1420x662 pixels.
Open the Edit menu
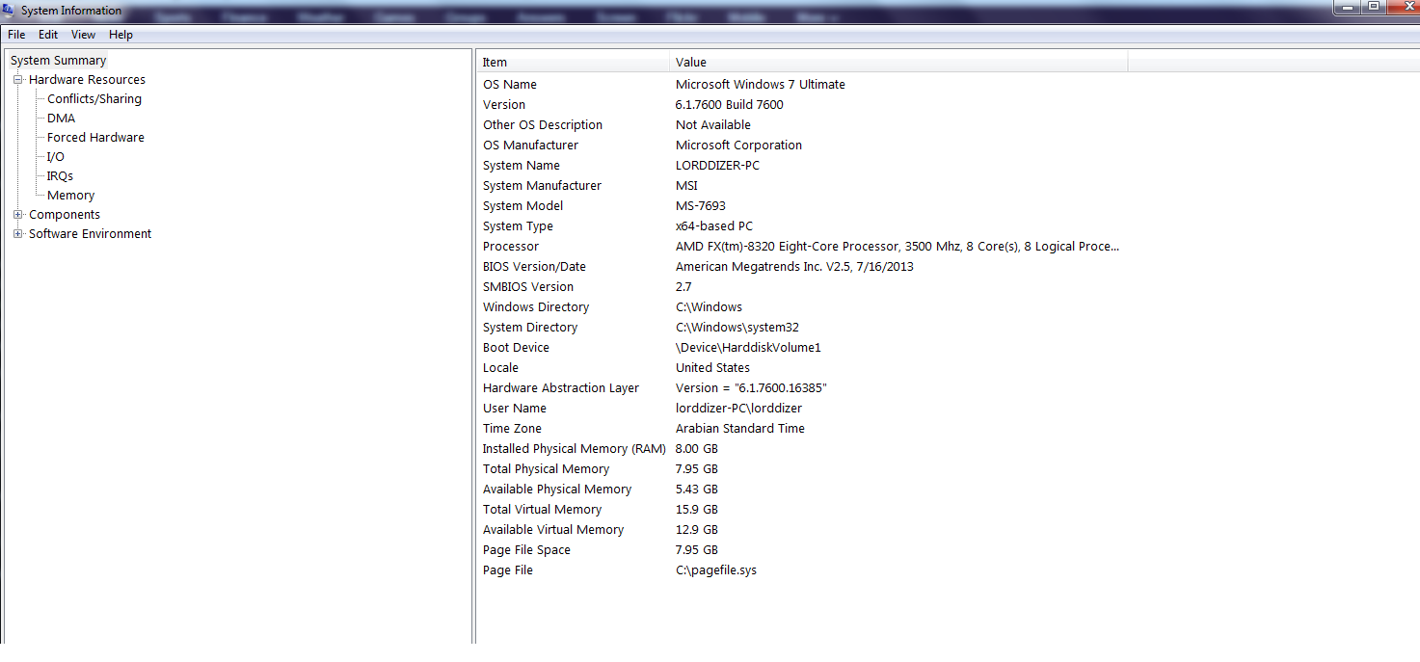(x=48, y=35)
